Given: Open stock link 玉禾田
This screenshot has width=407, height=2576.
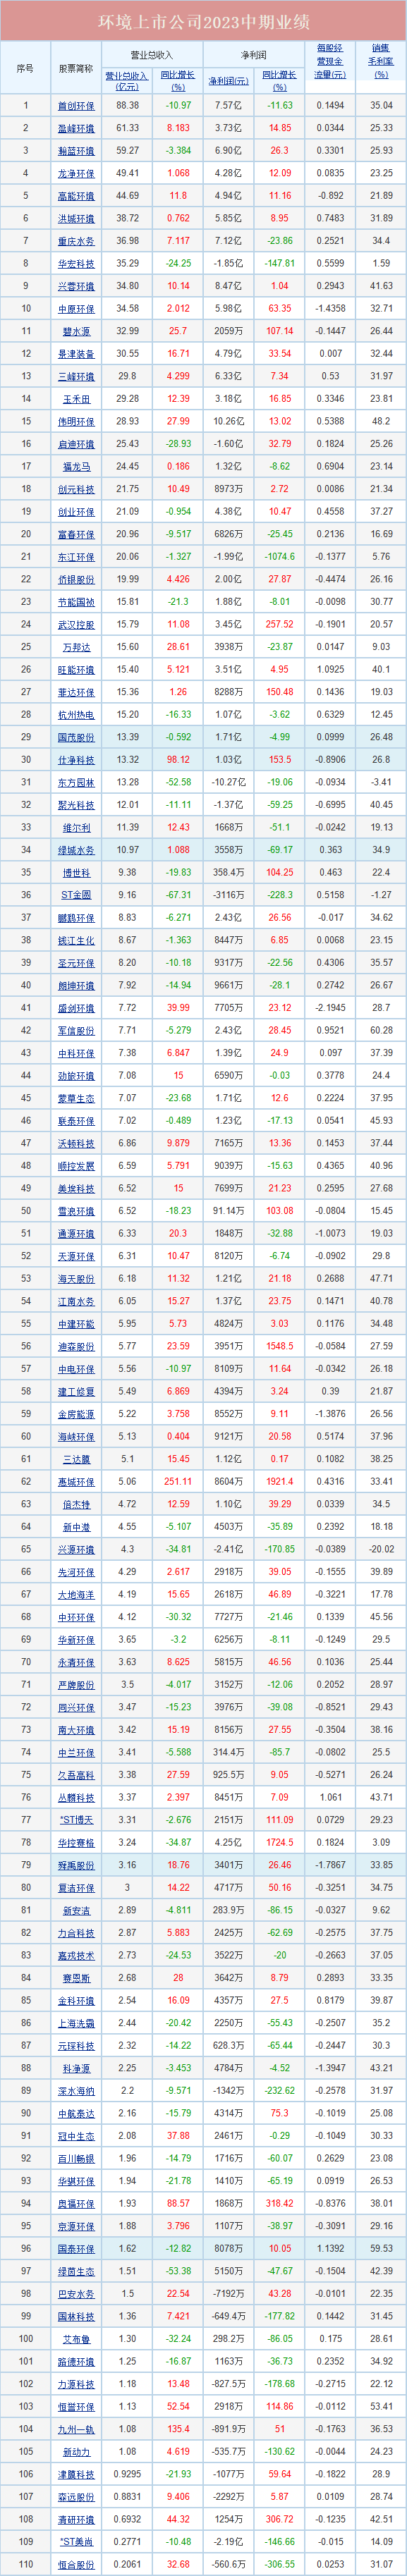Looking at the screenshot, I should click(x=76, y=400).
